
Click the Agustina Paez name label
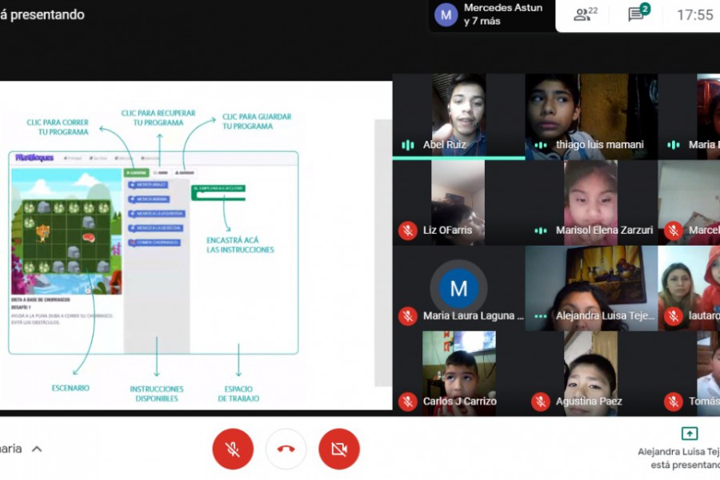589,402
